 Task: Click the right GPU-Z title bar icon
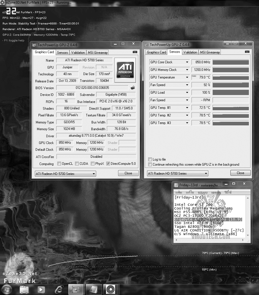click(x=146, y=45)
